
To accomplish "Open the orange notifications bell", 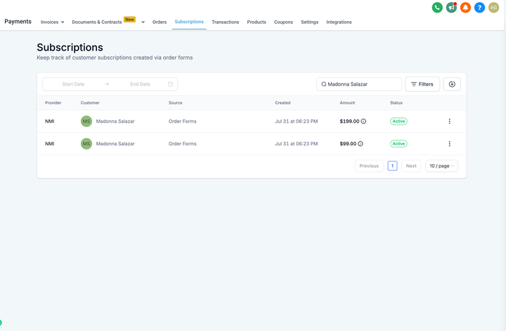I will click(465, 8).
